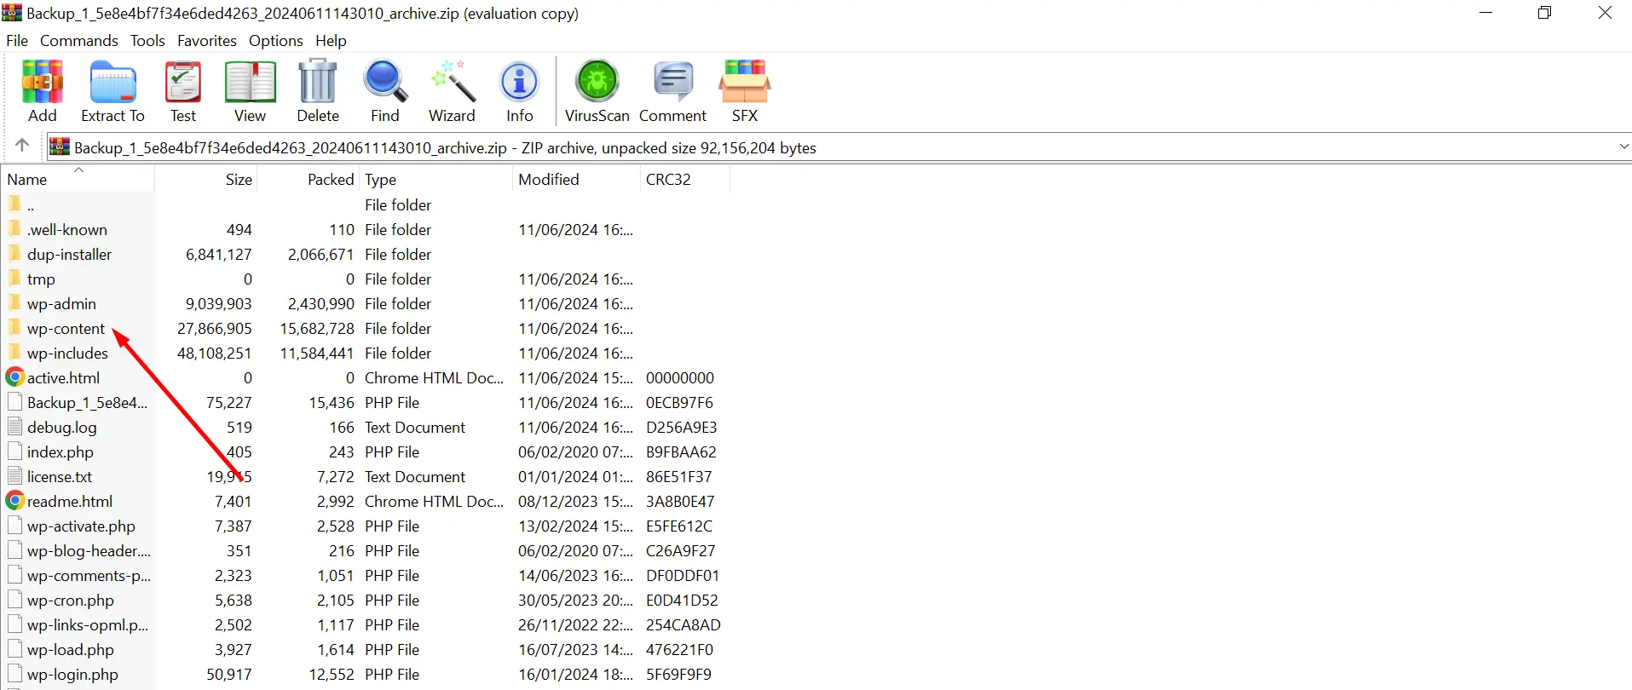This screenshot has height=690, width=1632.
Task: Click the folder icon of dup-installer
Action: [x=14, y=254]
